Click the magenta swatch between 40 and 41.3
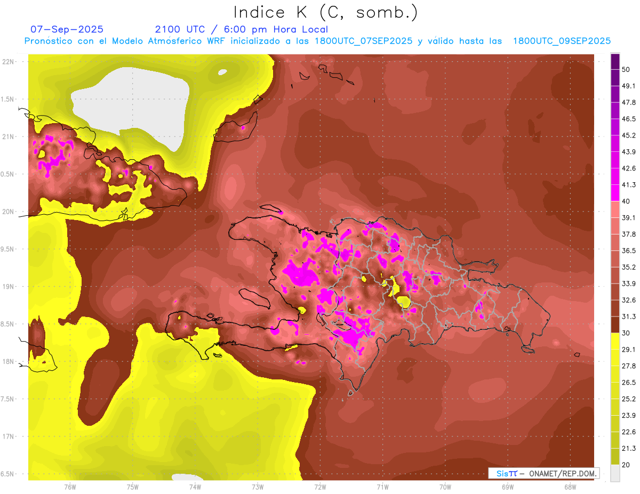The image size is (640, 494). coord(615,193)
